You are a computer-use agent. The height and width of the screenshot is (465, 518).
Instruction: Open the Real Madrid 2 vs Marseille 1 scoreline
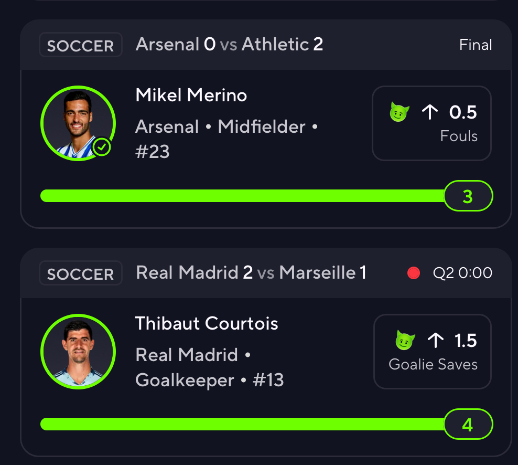coord(251,273)
